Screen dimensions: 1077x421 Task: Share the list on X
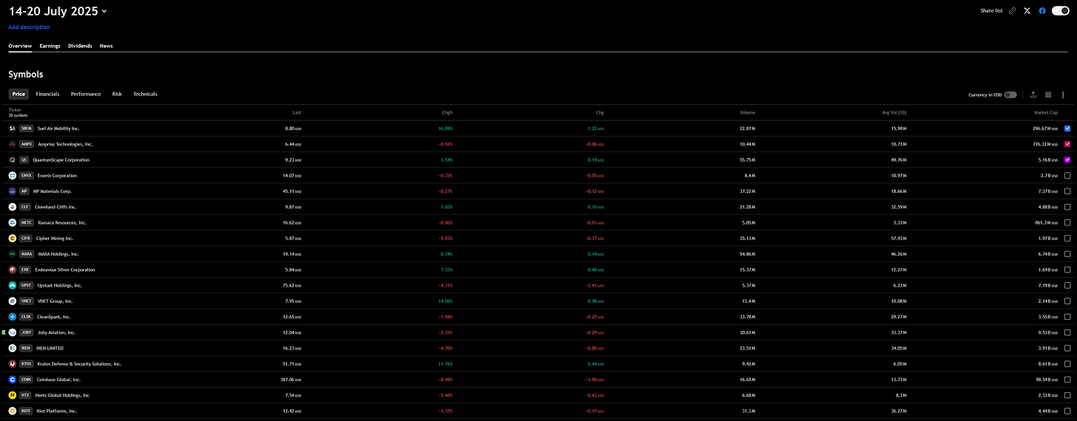click(1027, 11)
